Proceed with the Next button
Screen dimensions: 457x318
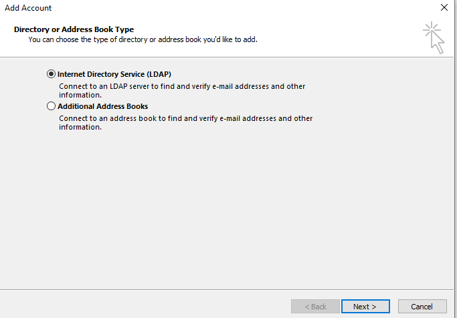tap(365, 307)
